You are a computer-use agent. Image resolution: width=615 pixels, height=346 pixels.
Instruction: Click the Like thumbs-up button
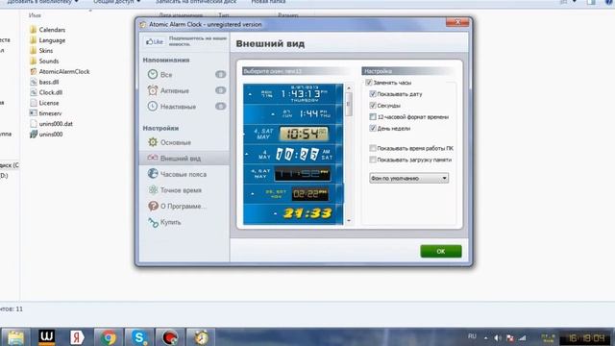point(155,41)
